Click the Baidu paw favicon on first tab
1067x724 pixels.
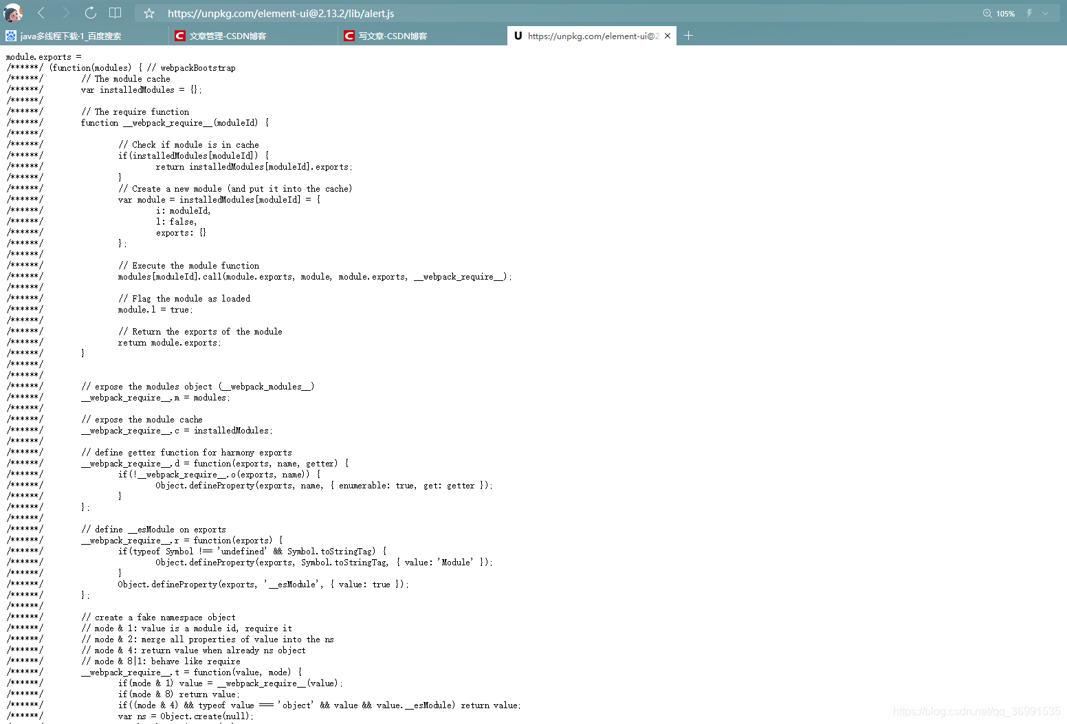coord(11,36)
